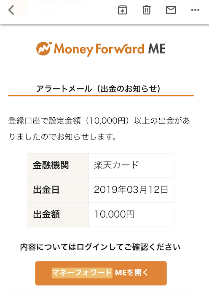Go back using the left chevron

[x=11, y=10]
